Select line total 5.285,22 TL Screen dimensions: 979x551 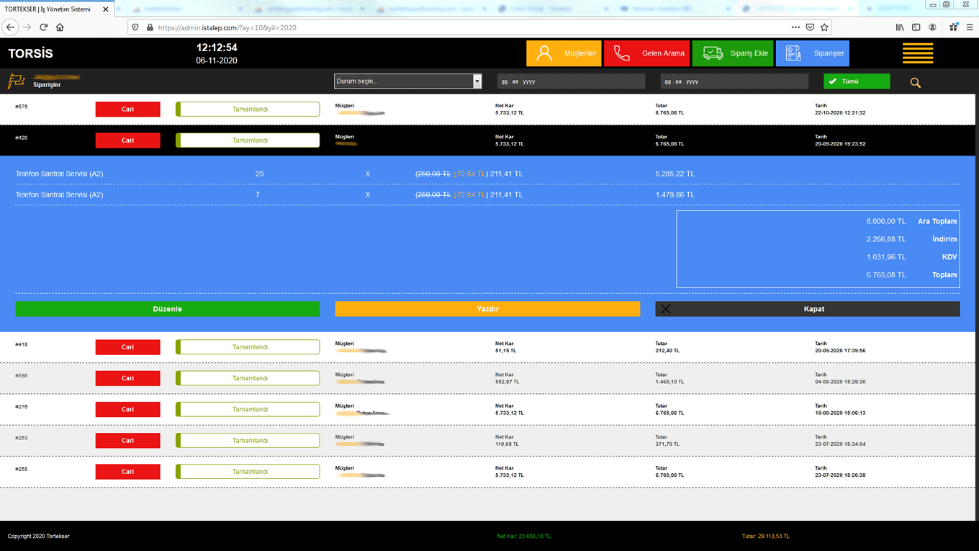tap(675, 174)
